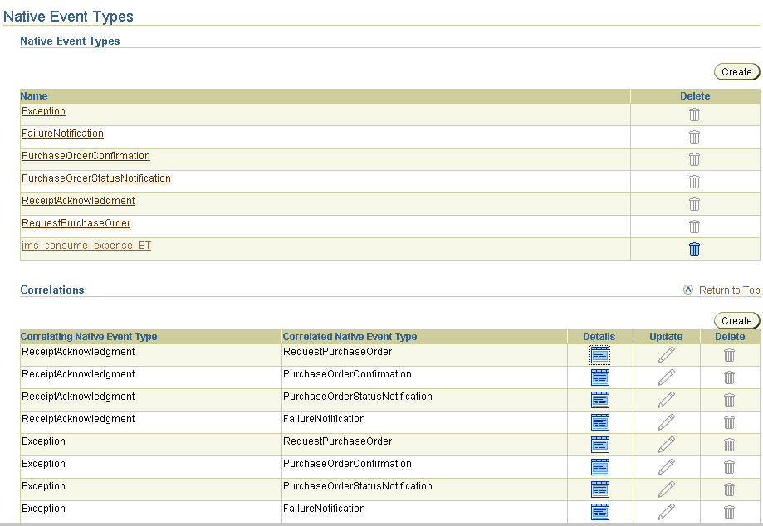Delete the Exception native event type

click(694, 114)
